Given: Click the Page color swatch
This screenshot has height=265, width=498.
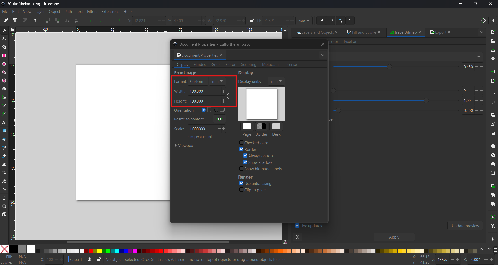Looking at the screenshot, I should pyautogui.click(x=247, y=126).
